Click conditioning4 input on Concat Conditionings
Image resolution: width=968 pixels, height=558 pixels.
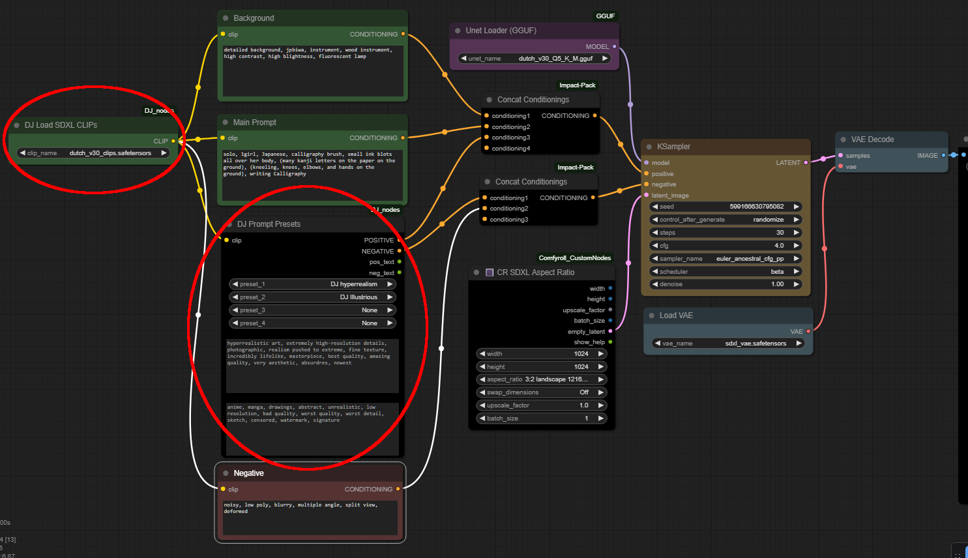pos(486,148)
